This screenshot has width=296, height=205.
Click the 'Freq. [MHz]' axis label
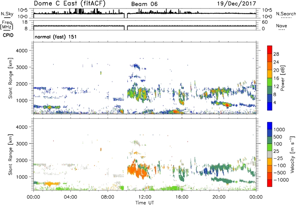7,25
